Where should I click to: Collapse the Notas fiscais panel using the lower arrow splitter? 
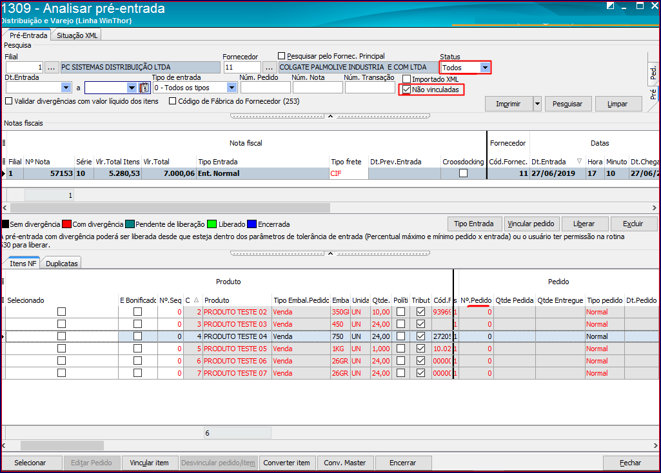330,253
